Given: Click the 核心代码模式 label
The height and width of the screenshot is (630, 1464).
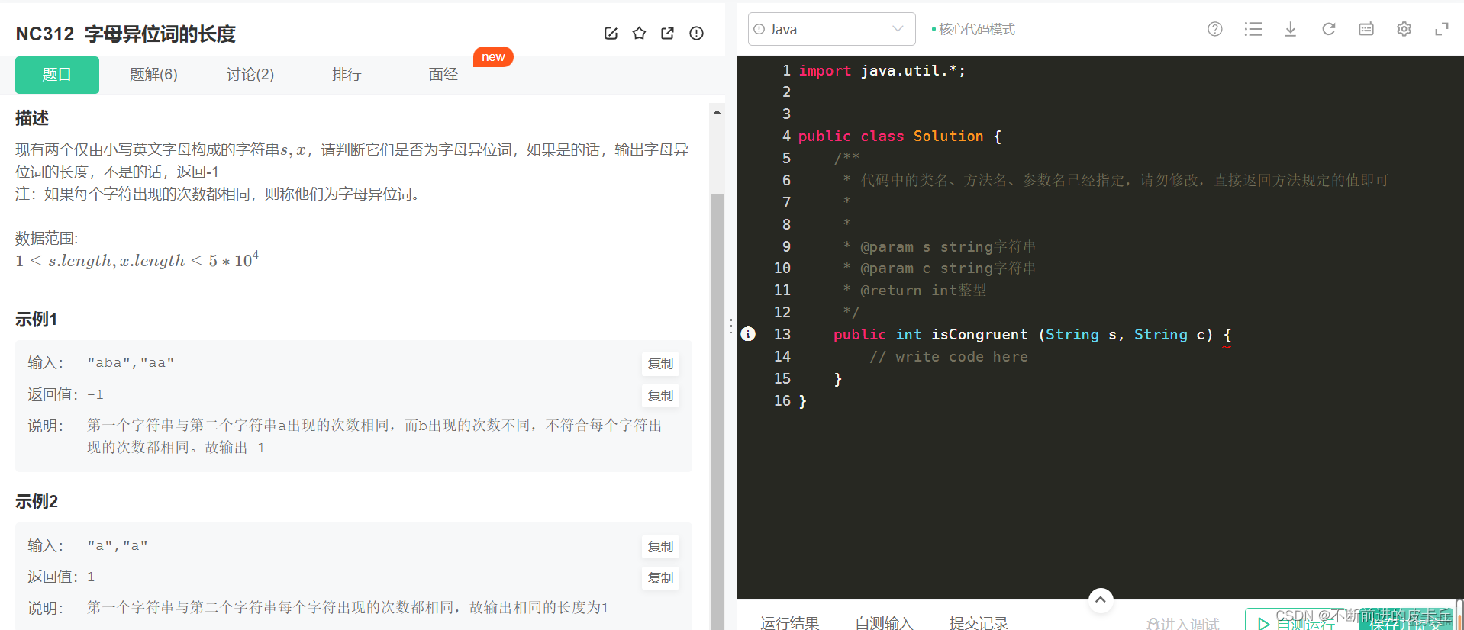Looking at the screenshot, I should [976, 29].
